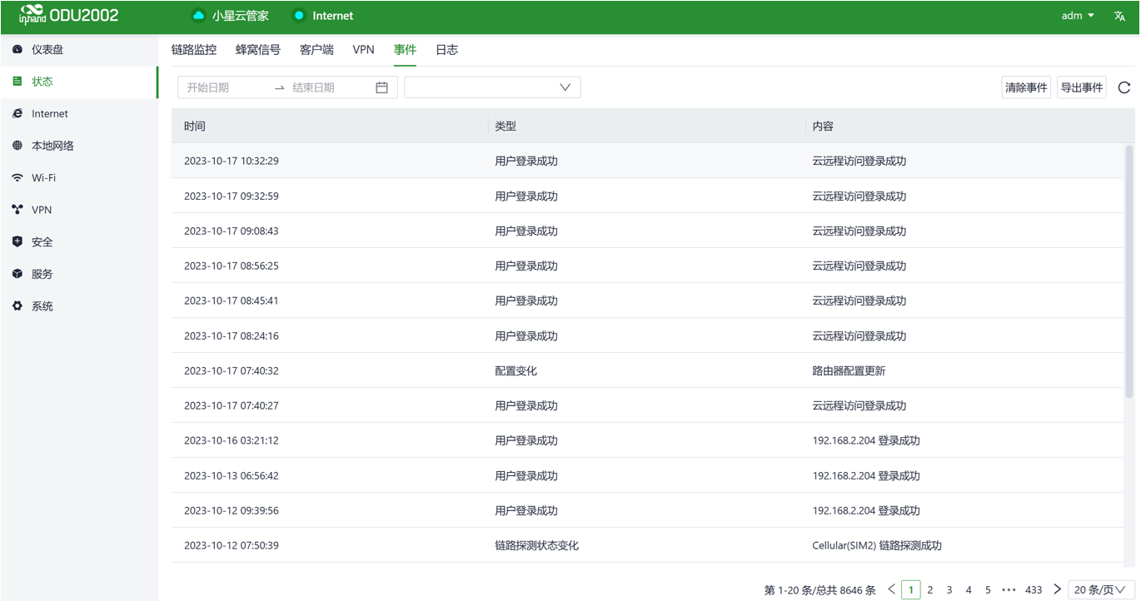The width and height of the screenshot is (1141, 601).
Task: Click the 链路探测状态变化 type cell
Action: [537, 546]
